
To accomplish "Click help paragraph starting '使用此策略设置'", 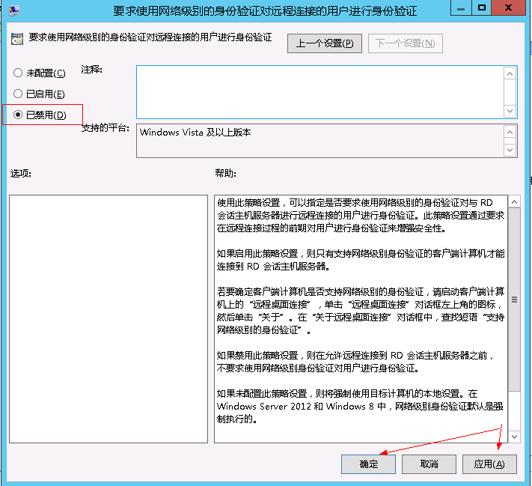I will (x=361, y=216).
